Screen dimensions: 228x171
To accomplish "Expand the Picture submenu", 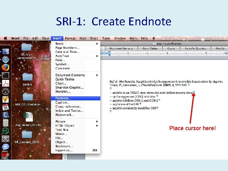I will click(76, 121).
